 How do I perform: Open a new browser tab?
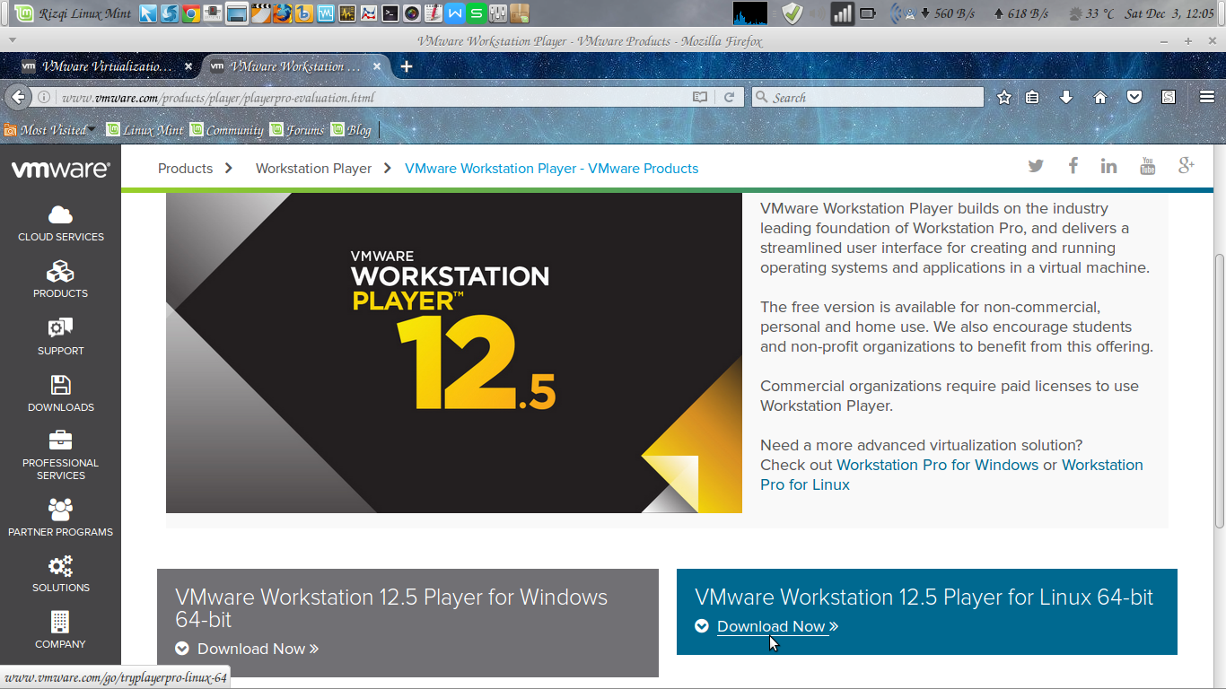coord(407,66)
